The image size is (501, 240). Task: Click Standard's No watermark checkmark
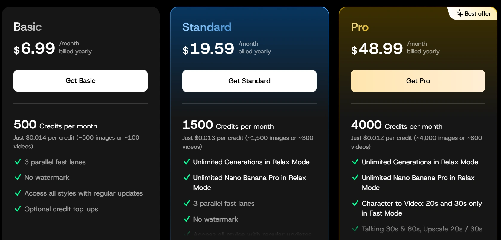[x=187, y=219]
